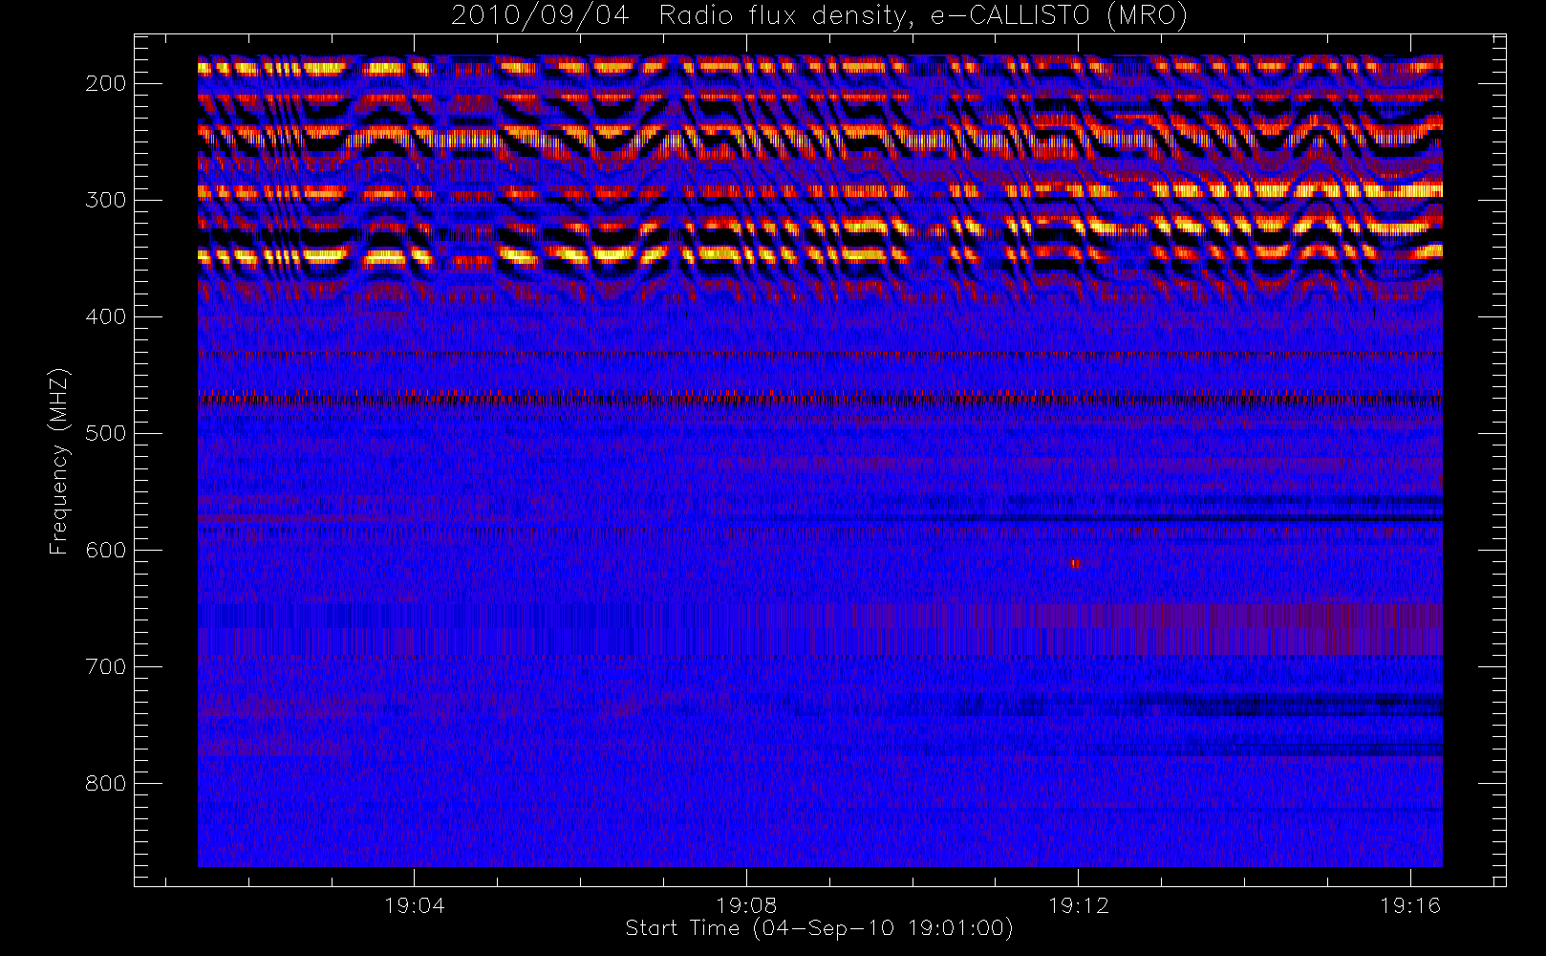The width and height of the screenshot is (1546, 956).
Task: Click the 19:12 time tick label
Action: click(x=1079, y=905)
